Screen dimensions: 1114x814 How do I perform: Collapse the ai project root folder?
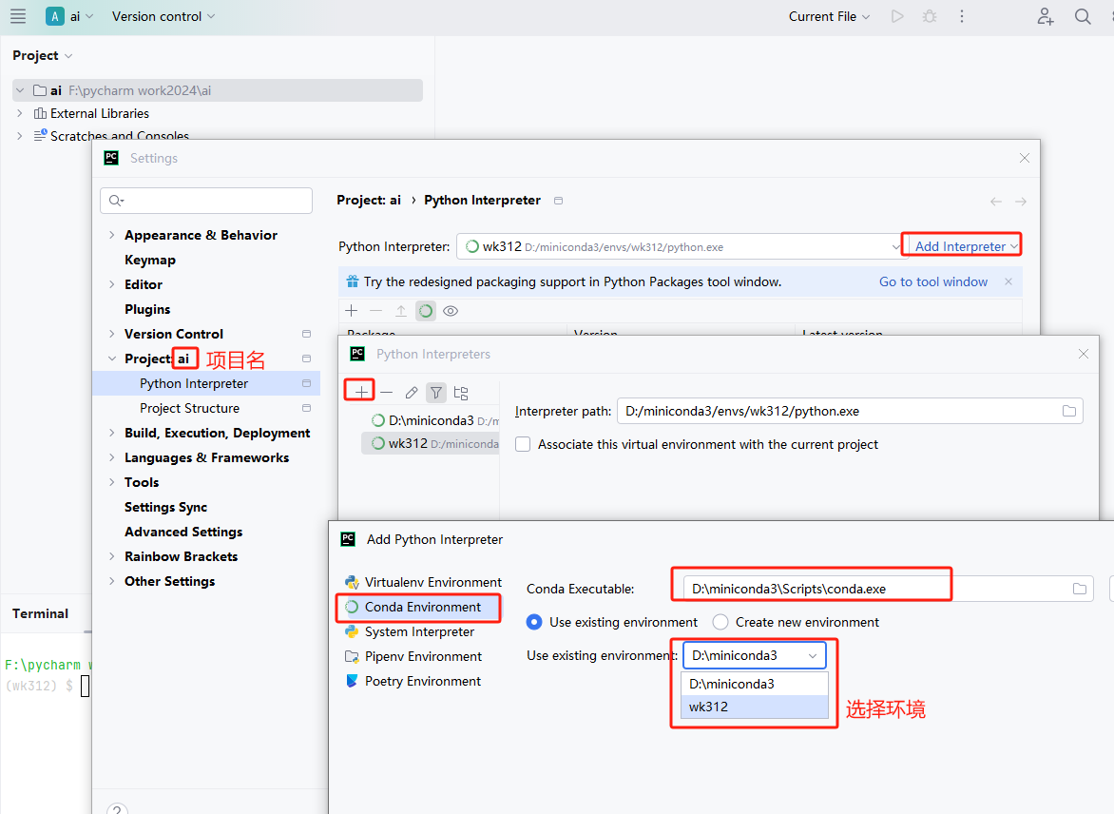[x=20, y=90]
